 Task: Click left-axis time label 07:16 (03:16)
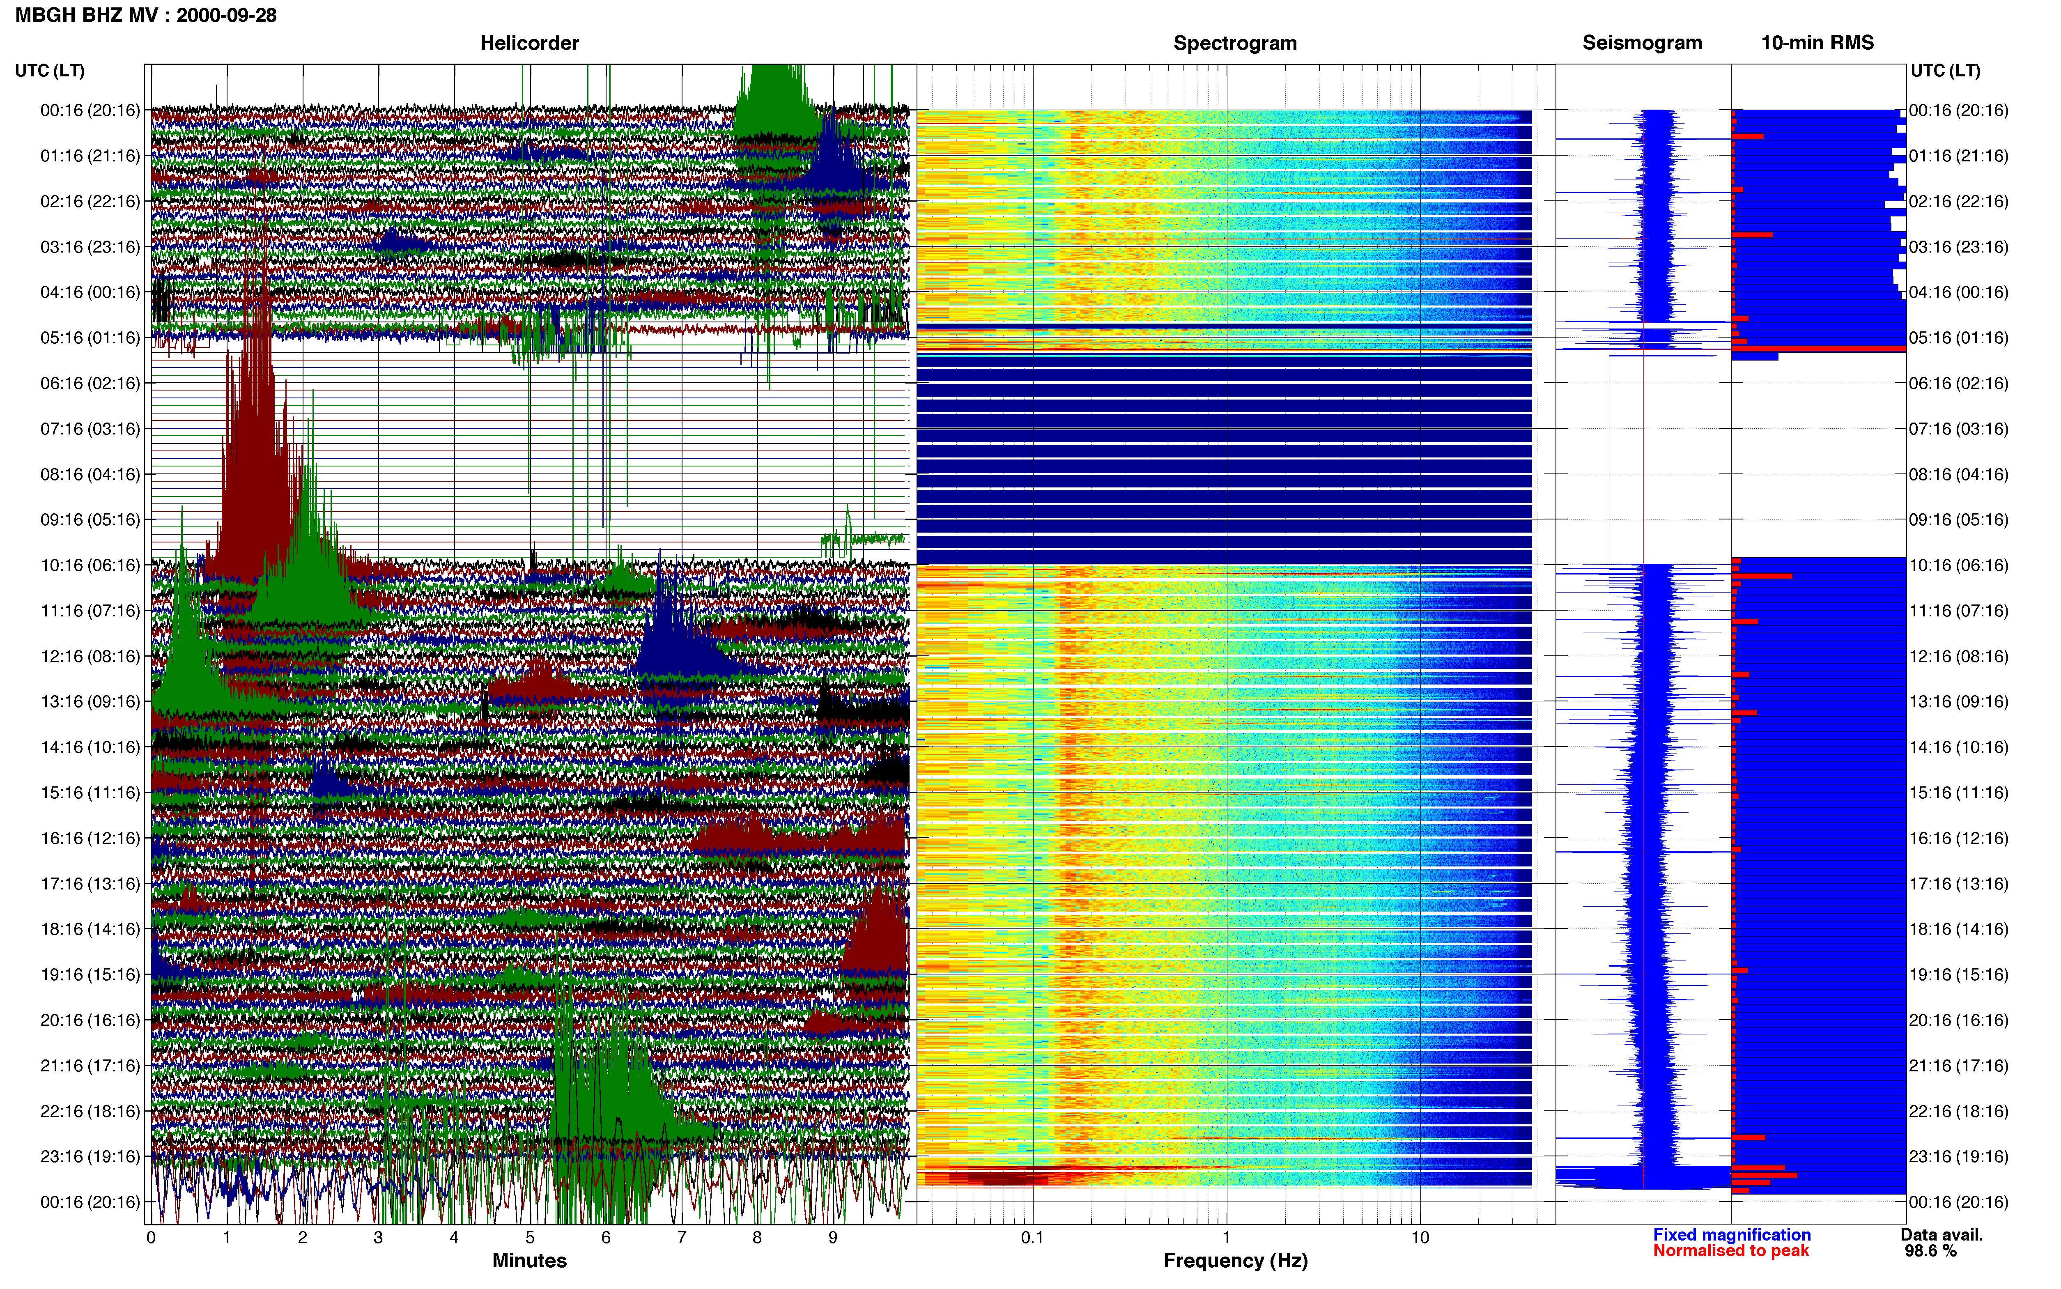pyautogui.click(x=90, y=429)
